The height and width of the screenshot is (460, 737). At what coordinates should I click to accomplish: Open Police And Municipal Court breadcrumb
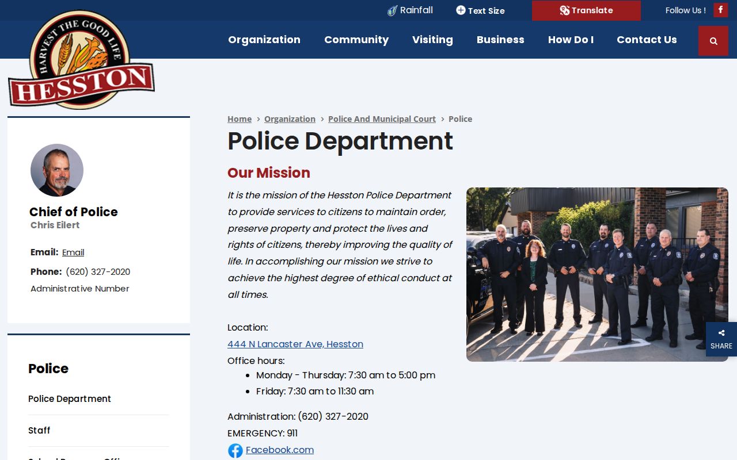click(382, 119)
